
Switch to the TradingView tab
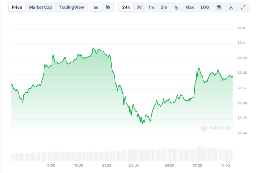click(71, 7)
